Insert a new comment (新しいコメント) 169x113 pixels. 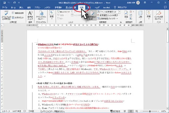[x=64, y=12]
